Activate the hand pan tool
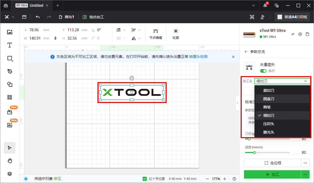Viewport: 314px width, 183px height. click(10, 161)
